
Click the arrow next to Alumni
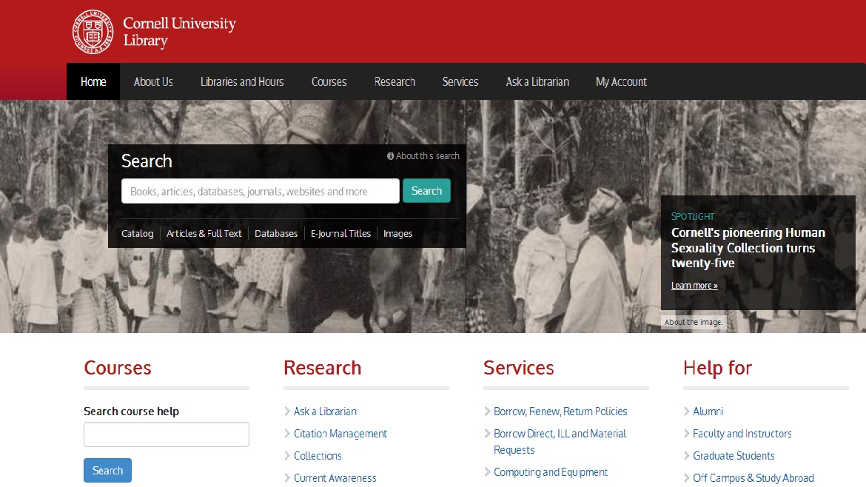[687, 411]
